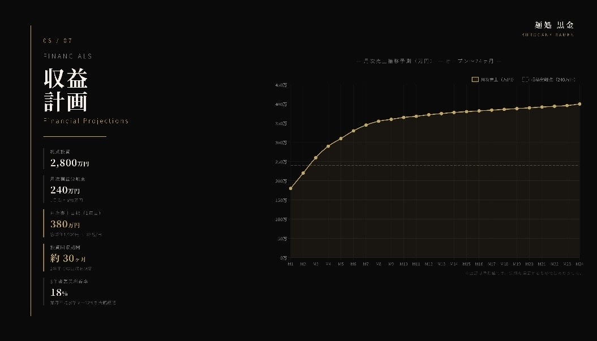
Task: Click the 200万 y-axis label
Action: [x=281, y=181]
